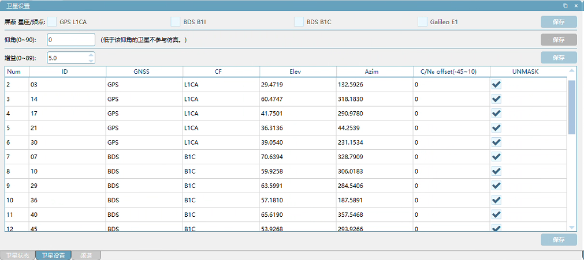The width and height of the screenshot is (584, 260).
Task: Click 保存 button next to gain field
Action: pyautogui.click(x=559, y=57)
